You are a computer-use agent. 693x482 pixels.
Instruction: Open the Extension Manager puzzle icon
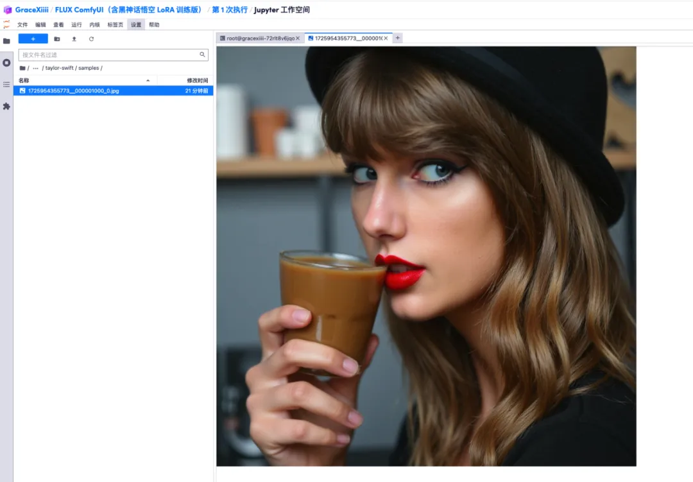coord(6,106)
